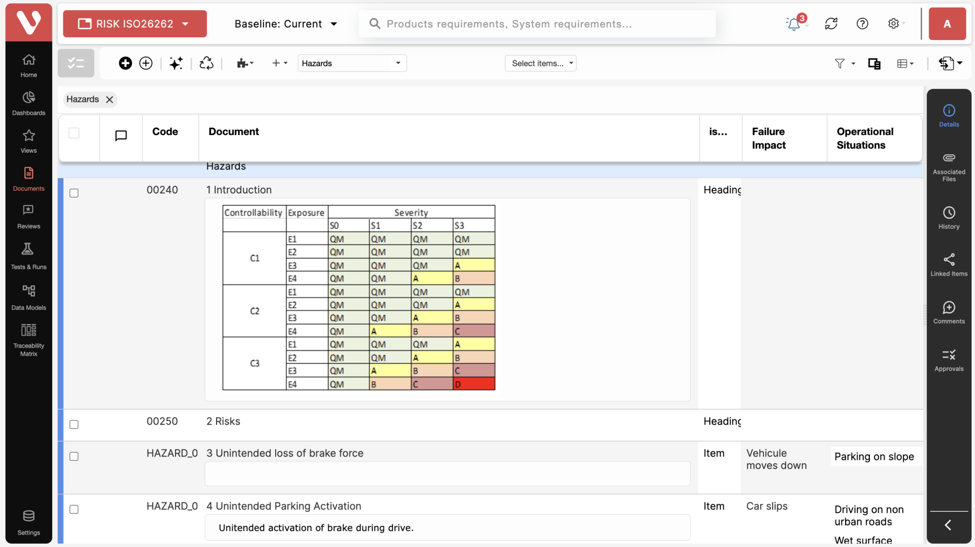Click the AI sparkles toolbar icon
Image resolution: width=975 pixels, height=547 pixels.
(x=176, y=63)
